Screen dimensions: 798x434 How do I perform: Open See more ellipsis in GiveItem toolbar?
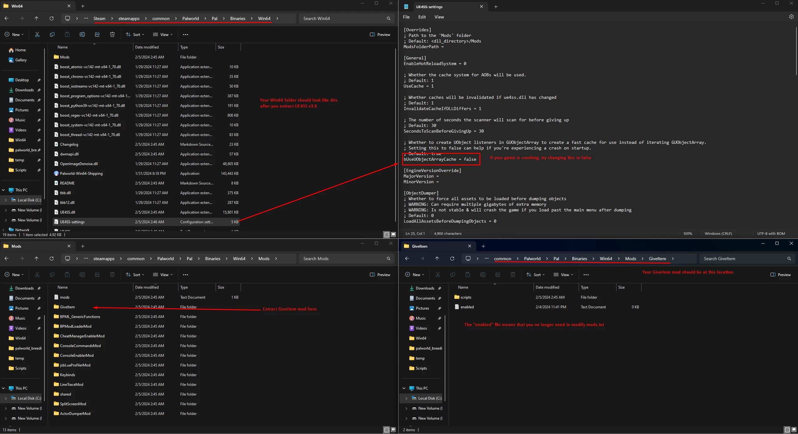click(x=586, y=275)
